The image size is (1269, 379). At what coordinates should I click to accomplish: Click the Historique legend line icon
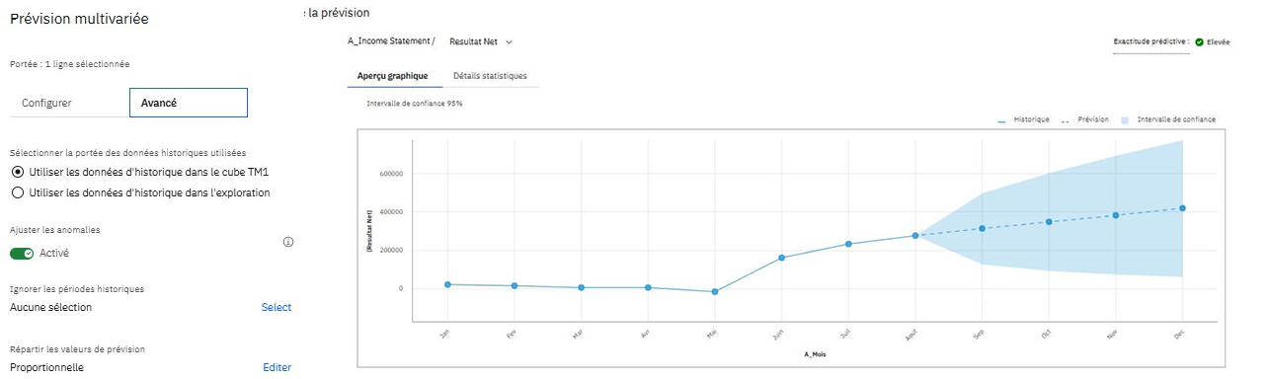click(1002, 120)
